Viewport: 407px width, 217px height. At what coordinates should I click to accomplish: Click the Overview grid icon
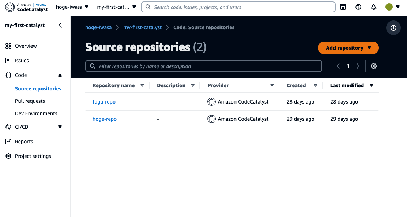(8, 46)
